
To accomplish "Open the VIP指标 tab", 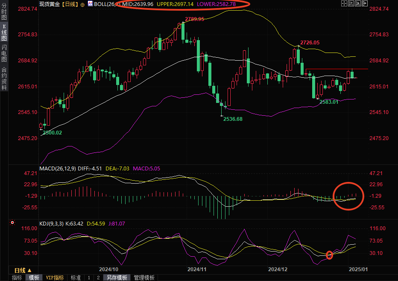I will pyautogui.click(x=55, y=278).
